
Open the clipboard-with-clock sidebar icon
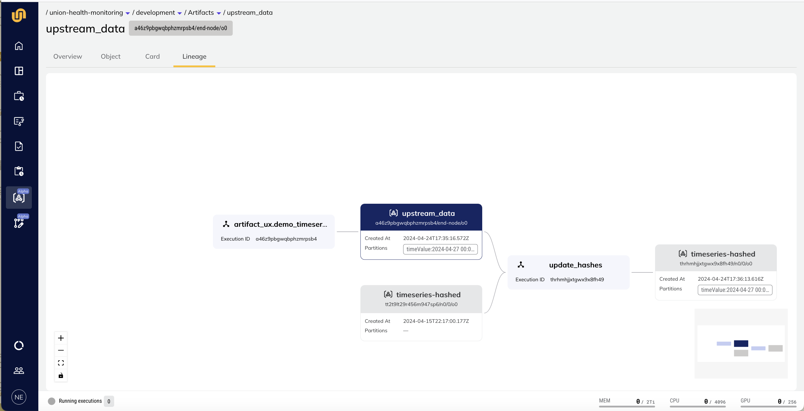pos(19,171)
